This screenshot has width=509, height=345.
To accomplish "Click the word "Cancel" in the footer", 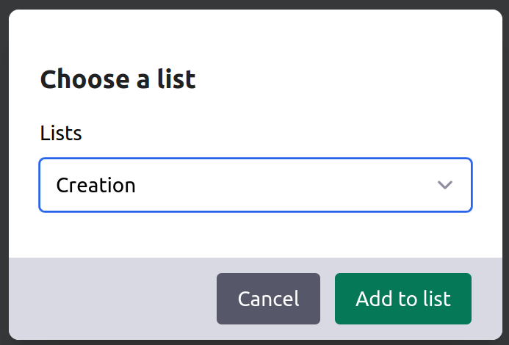I will pos(268,299).
